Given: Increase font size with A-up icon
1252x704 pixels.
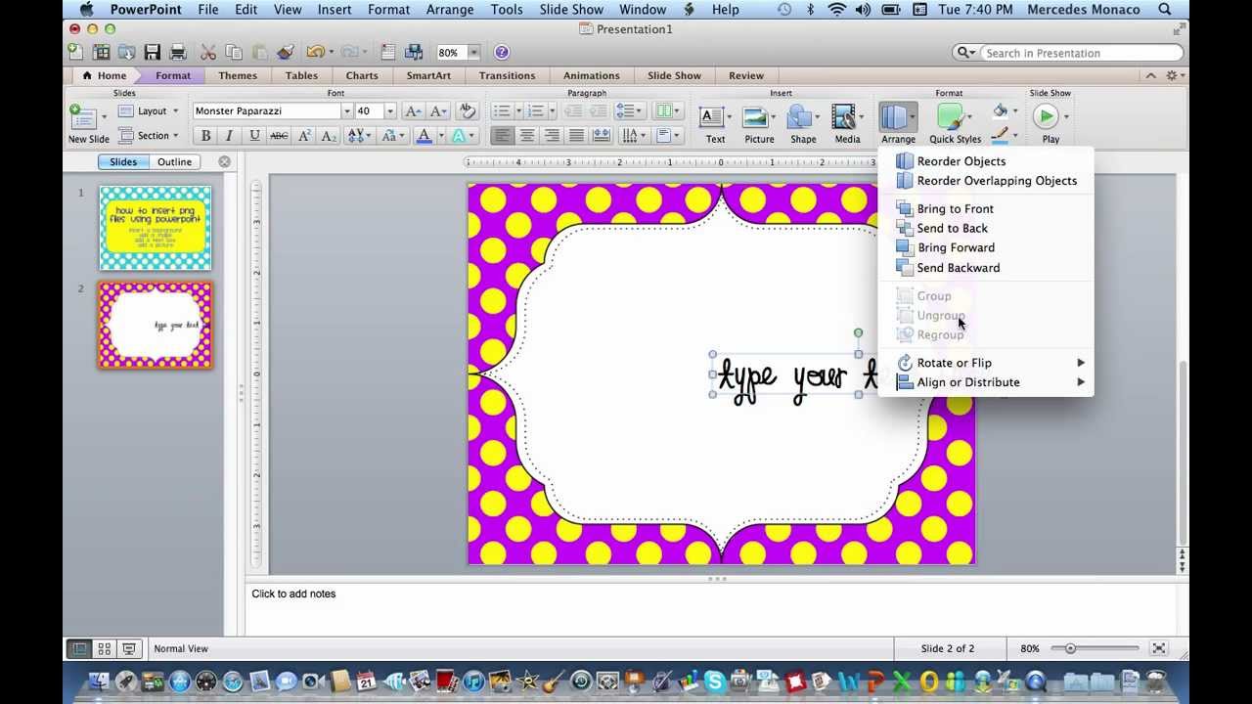Looking at the screenshot, I should click(413, 111).
